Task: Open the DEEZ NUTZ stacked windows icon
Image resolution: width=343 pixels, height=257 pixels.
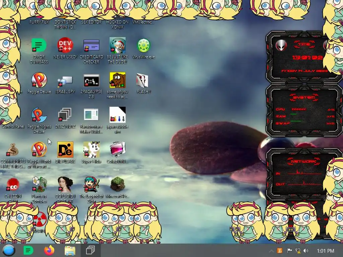Action: 65,115
